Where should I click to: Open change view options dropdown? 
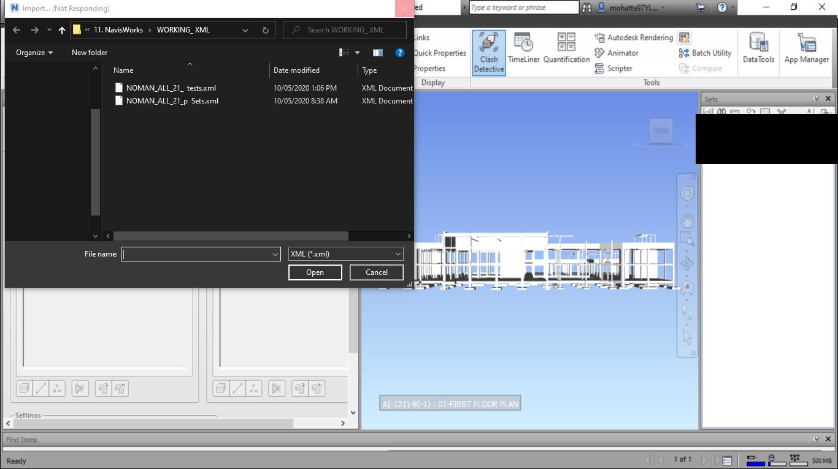[x=357, y=53]
